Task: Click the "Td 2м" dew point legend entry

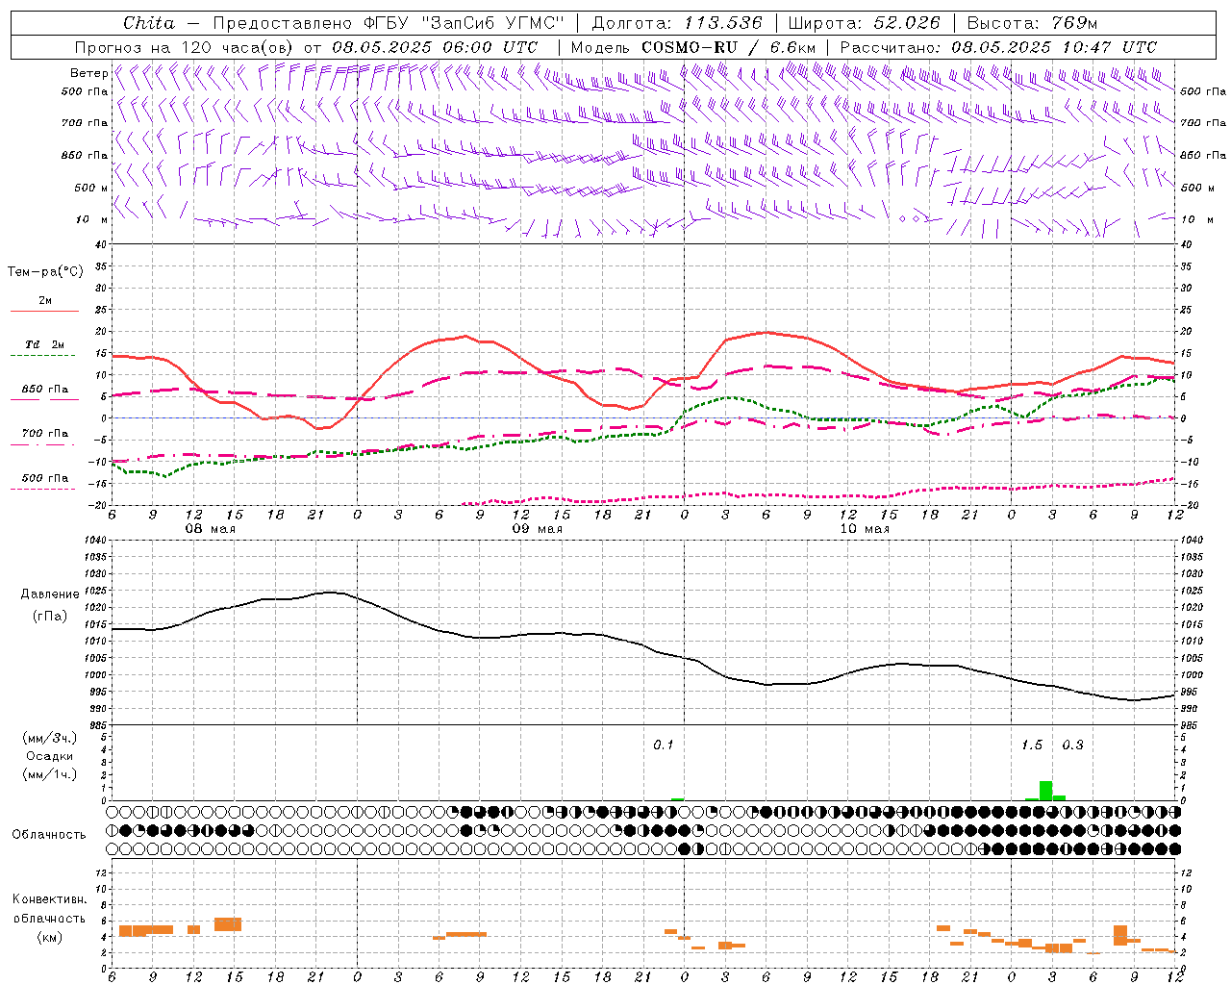Action: coord(44,344)
